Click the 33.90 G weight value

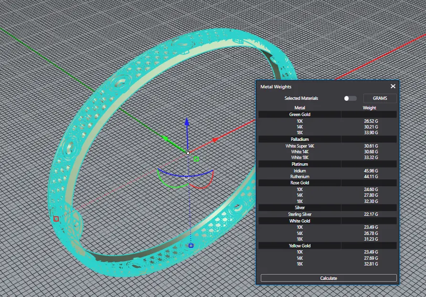click(371, 133)
